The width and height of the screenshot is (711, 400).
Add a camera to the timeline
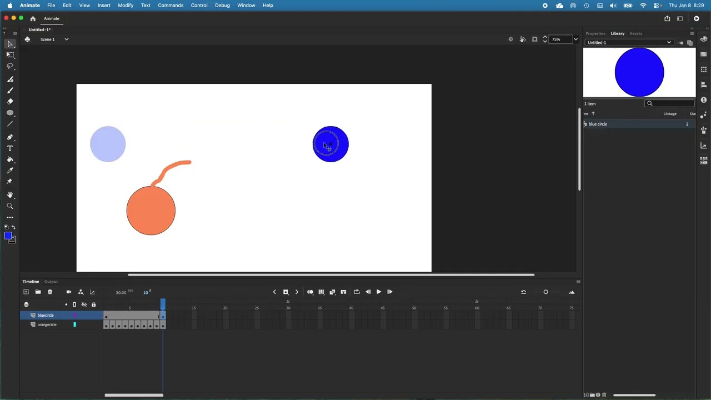[x=69, y=292]
